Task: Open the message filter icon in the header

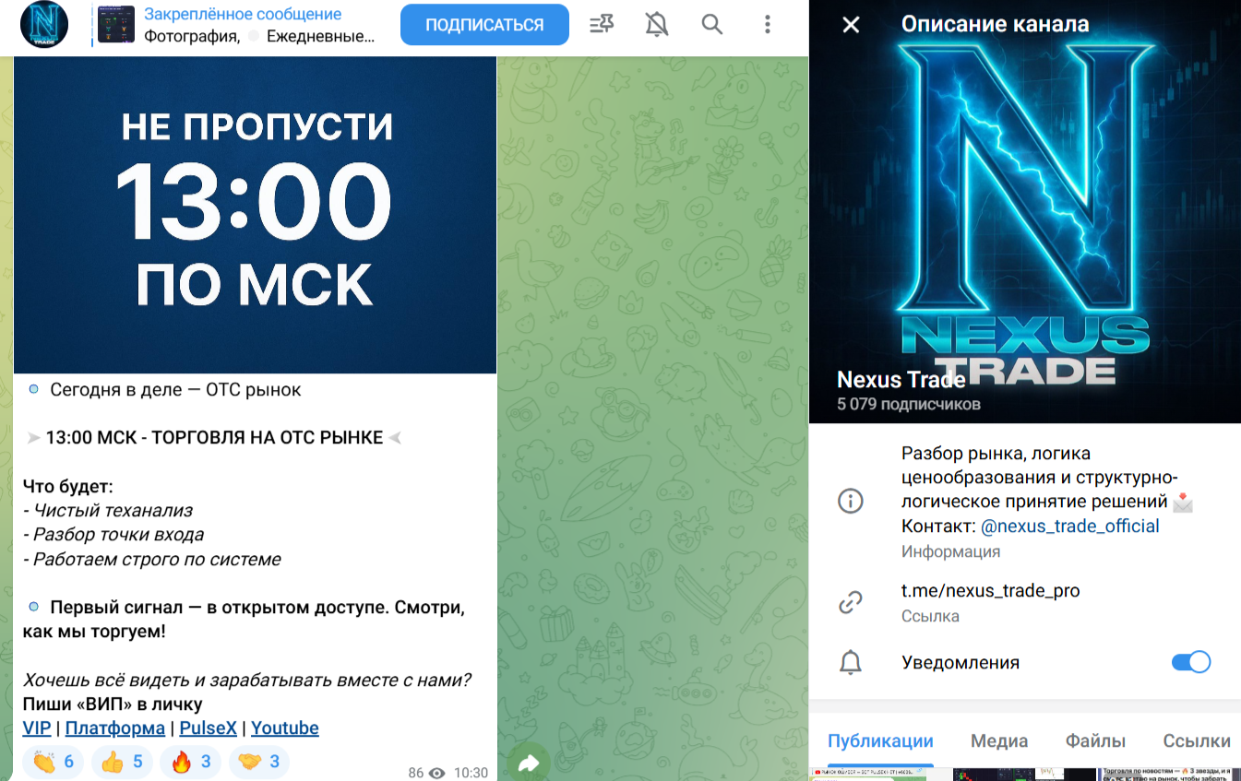Action: point(601,25)
